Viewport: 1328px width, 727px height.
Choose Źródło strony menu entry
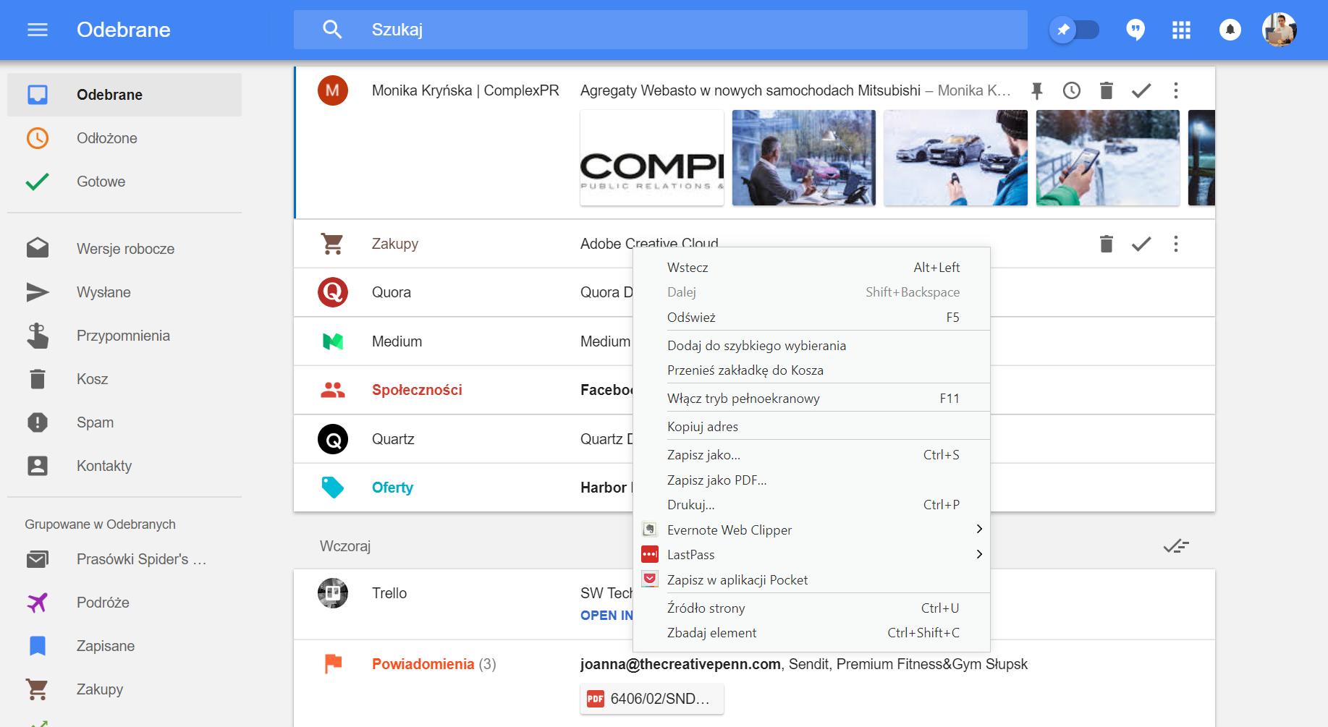(x=811, y=608)
